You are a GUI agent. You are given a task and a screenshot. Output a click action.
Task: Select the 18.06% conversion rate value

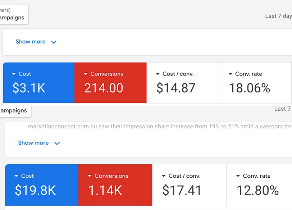click(x=250, y=88)
